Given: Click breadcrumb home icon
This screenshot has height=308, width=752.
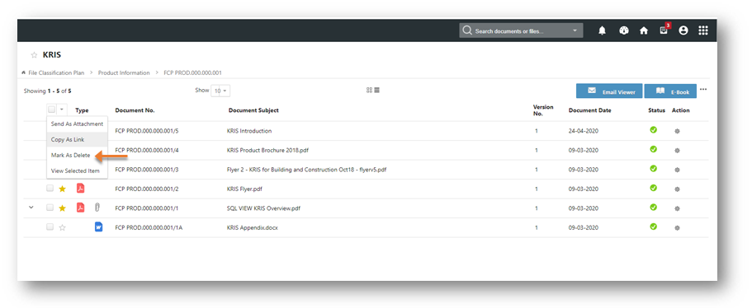Looking at the screenshot, I should pos(23,72).
